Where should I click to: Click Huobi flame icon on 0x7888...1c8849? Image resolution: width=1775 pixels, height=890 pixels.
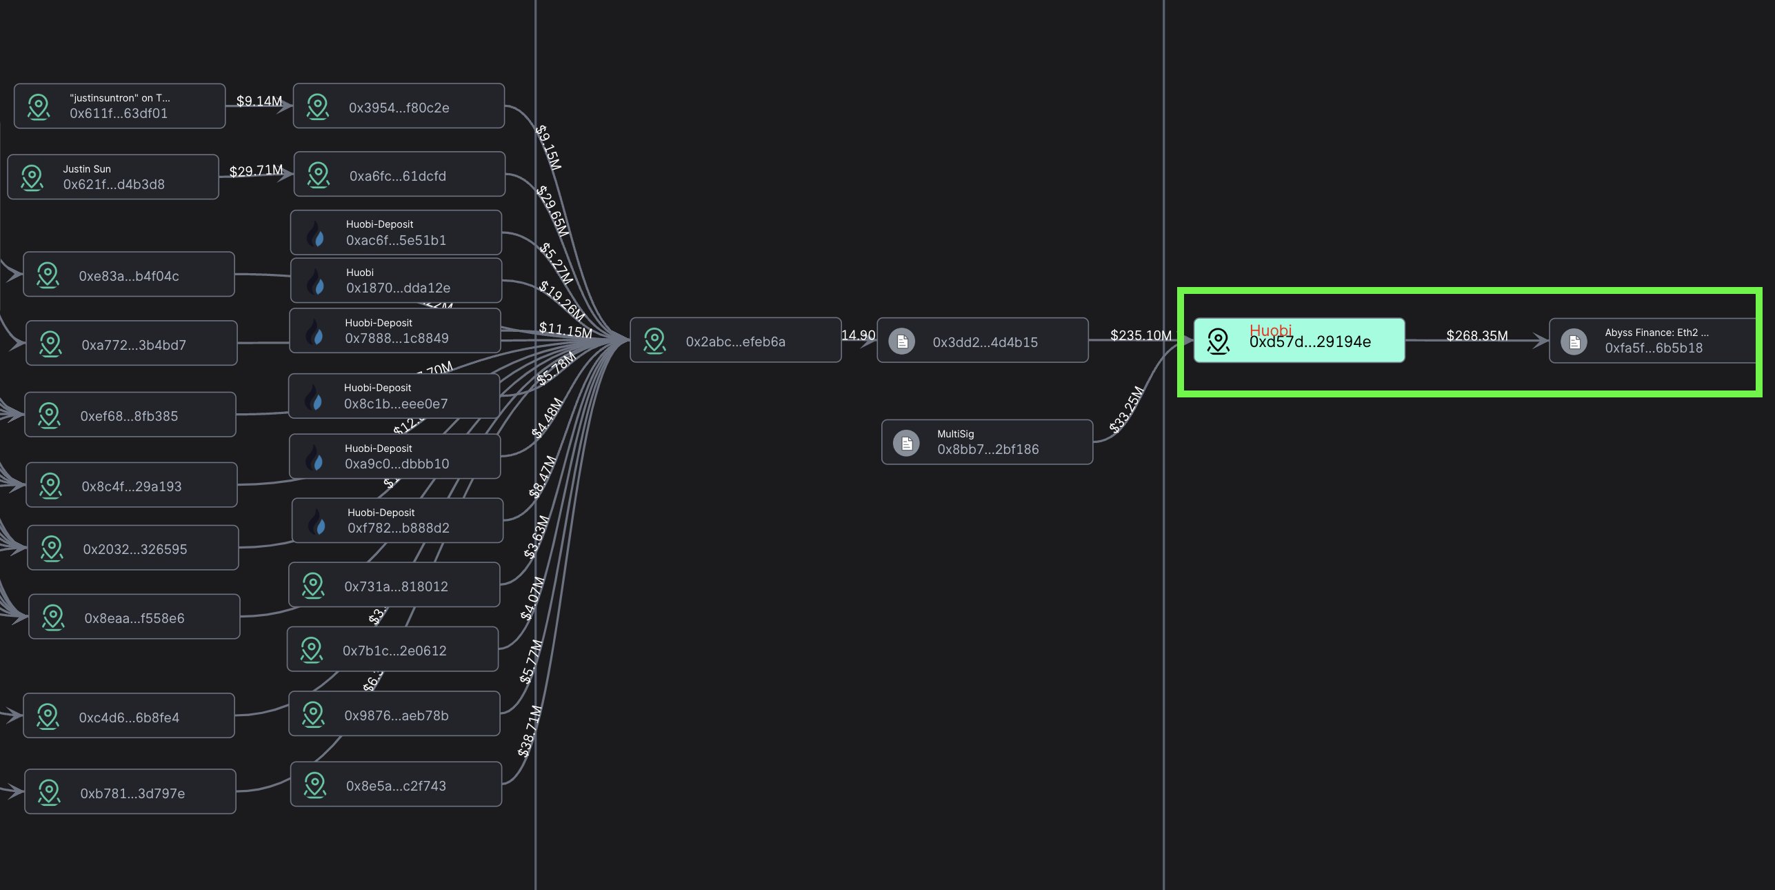(314, 332)
